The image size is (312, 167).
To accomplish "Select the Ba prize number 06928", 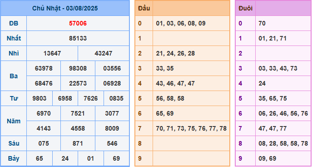I will (112, 83).
